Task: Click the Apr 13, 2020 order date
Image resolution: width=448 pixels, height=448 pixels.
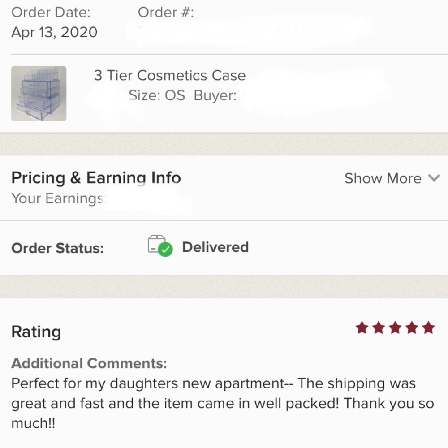Action: [54, 32]
